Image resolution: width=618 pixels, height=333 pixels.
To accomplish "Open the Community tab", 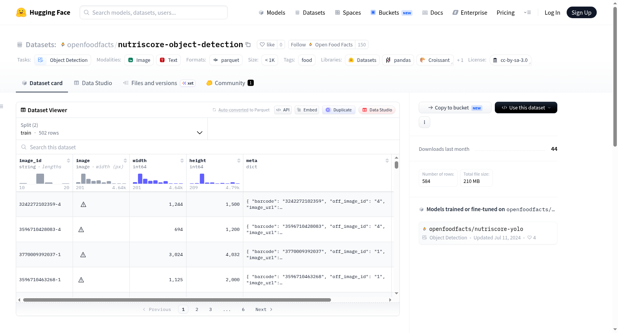I will point(230,83).
